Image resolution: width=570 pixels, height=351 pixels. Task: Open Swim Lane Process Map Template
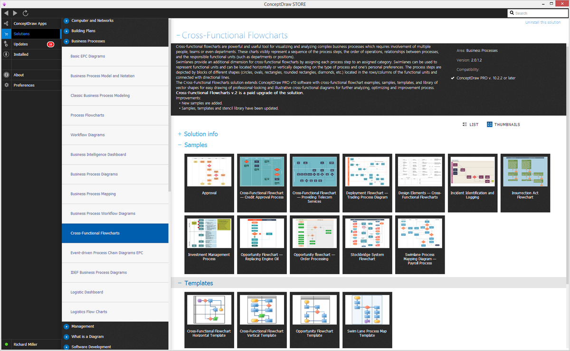367,321
